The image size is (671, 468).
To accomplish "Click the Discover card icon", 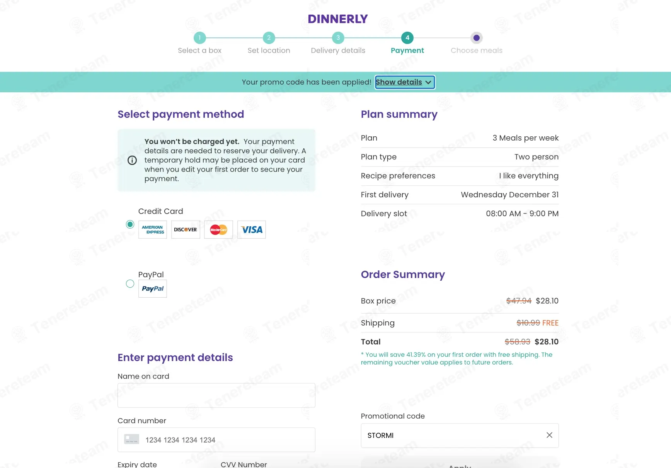I will [186, 229].
